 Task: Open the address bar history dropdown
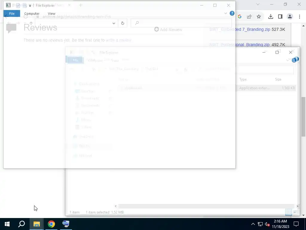click(114, 23)
